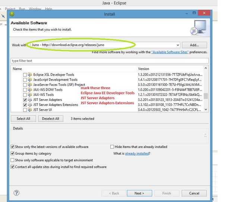Click the software list scrollbar thumb

[206, 96]
